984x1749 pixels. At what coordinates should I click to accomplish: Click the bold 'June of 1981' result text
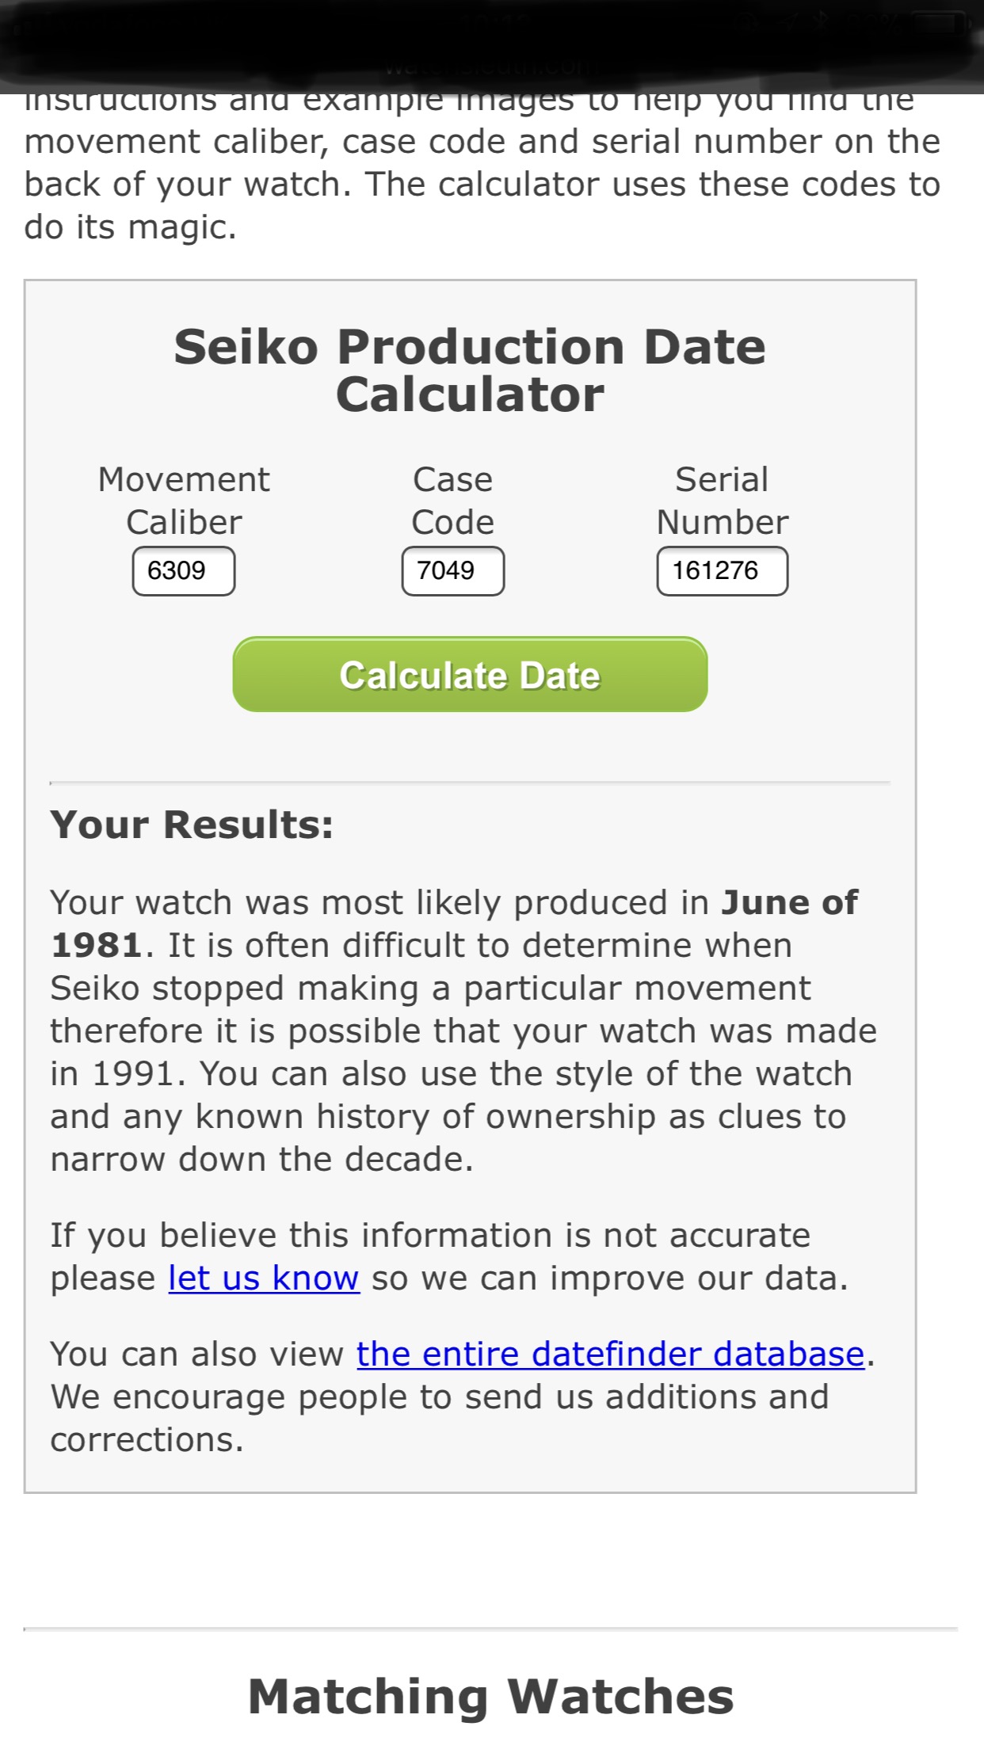coord(788,903)
